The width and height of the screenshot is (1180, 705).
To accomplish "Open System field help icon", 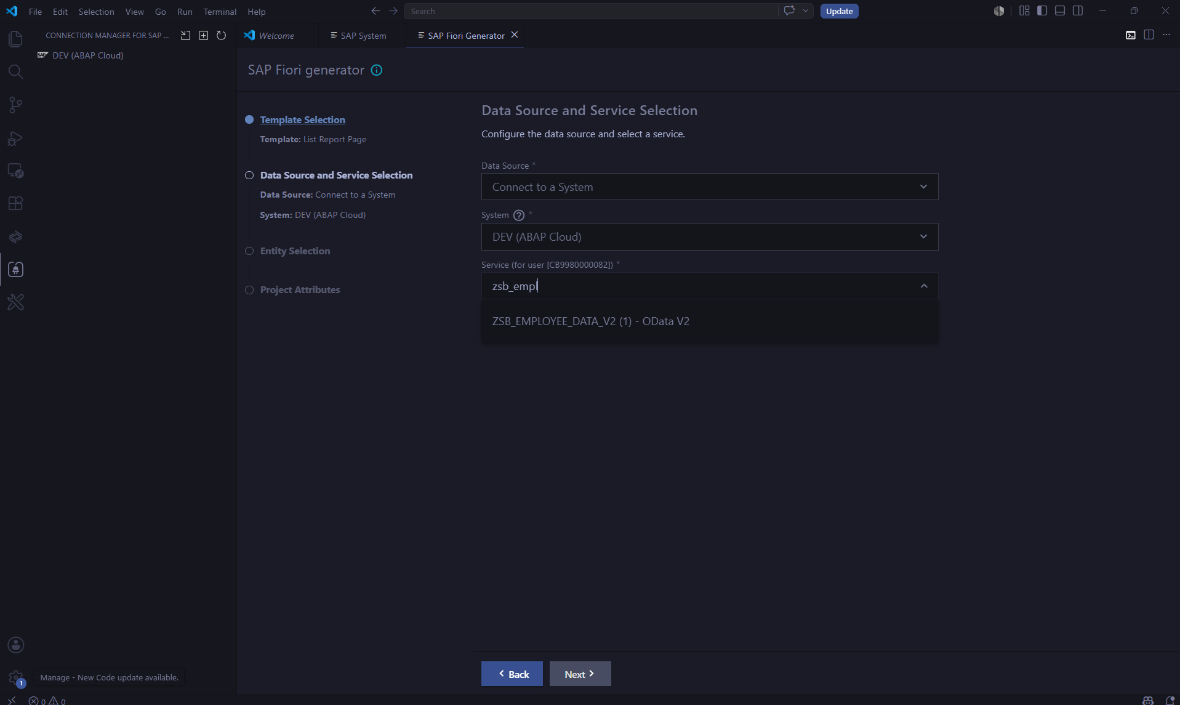I will (519, 216).
